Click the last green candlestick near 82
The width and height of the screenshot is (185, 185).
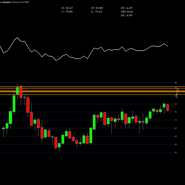tap(164, 105)
